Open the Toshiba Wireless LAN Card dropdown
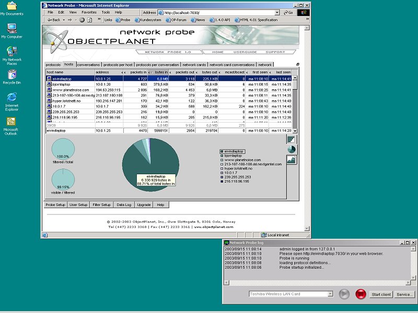Screen dimensions: 418x313 click(330, 294)
